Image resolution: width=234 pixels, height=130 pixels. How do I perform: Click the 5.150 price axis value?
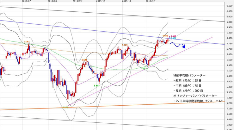(x=229, y=108)
